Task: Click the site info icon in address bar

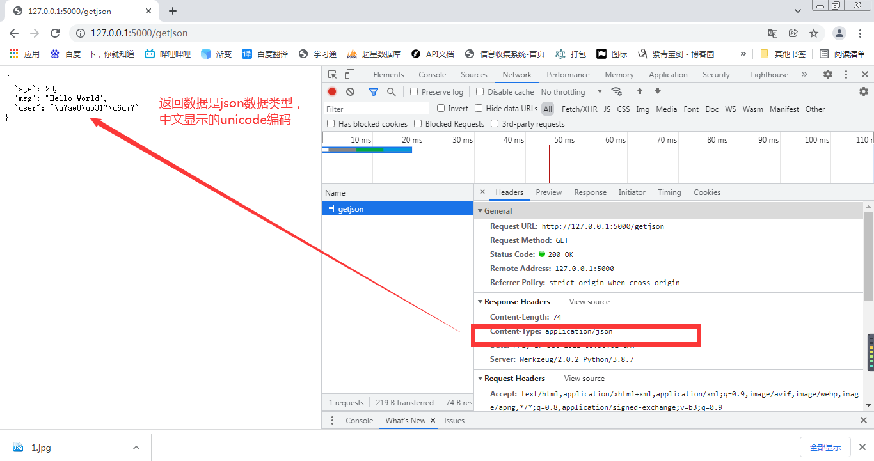Action: point(80,33)
